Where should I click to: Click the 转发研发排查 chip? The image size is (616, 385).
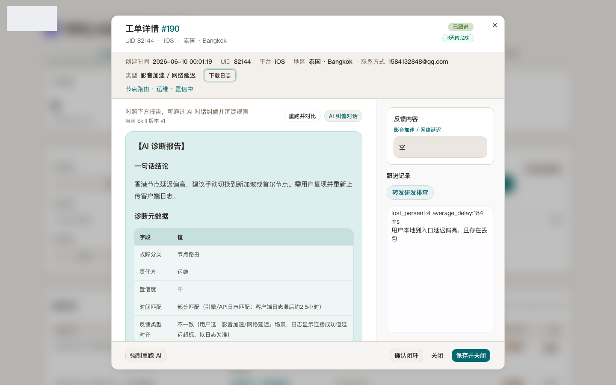(x=410, y=192)
